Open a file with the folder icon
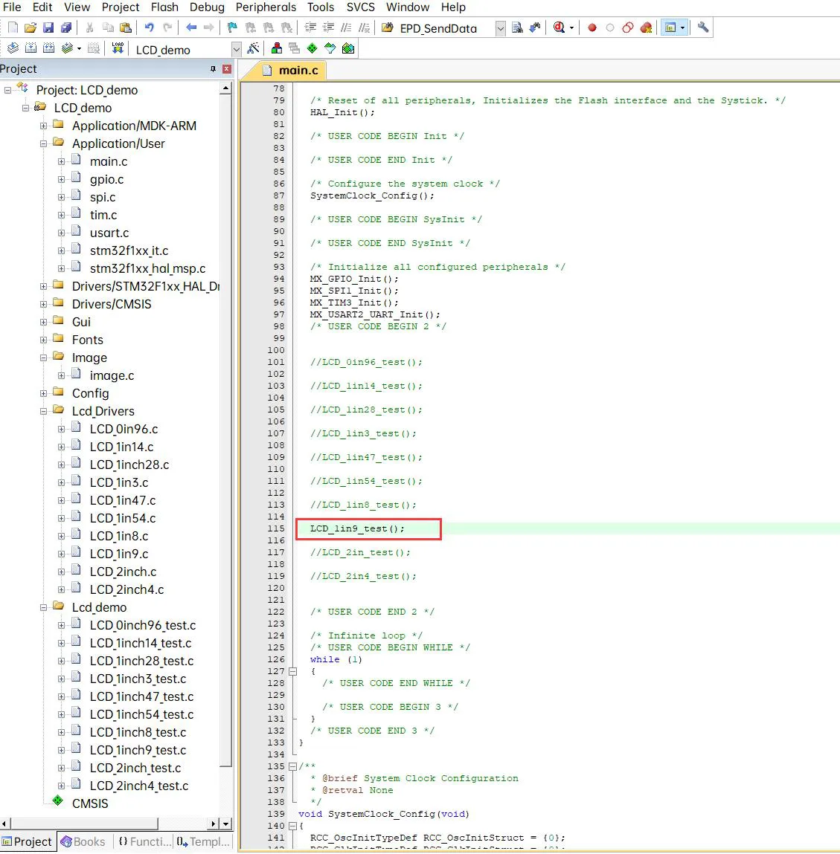The width and height of the screenshot is (840, 854). tap(31, 28)
